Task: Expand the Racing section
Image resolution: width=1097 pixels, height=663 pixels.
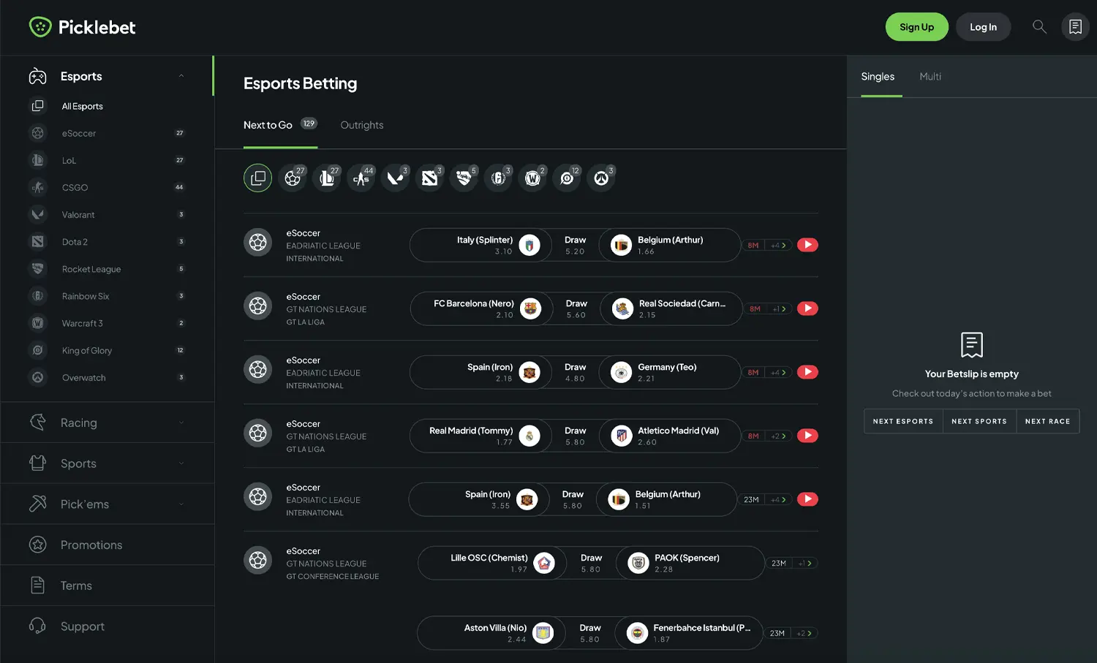Action: point(80,423)
